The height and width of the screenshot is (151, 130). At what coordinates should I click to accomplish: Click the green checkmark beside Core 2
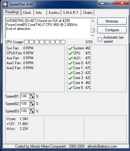point(70,73)
